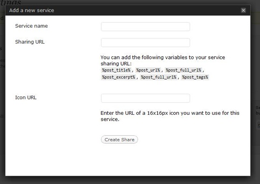Image resolution: width=260 pixels, height=184 pixels.
Task: Click the dimmed page area below dialog
Action: coord(130,180)
